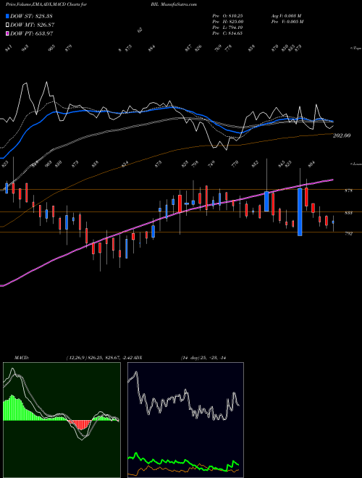
Task: Click the magenta DOW PT legend swatch
Action: 8,33
